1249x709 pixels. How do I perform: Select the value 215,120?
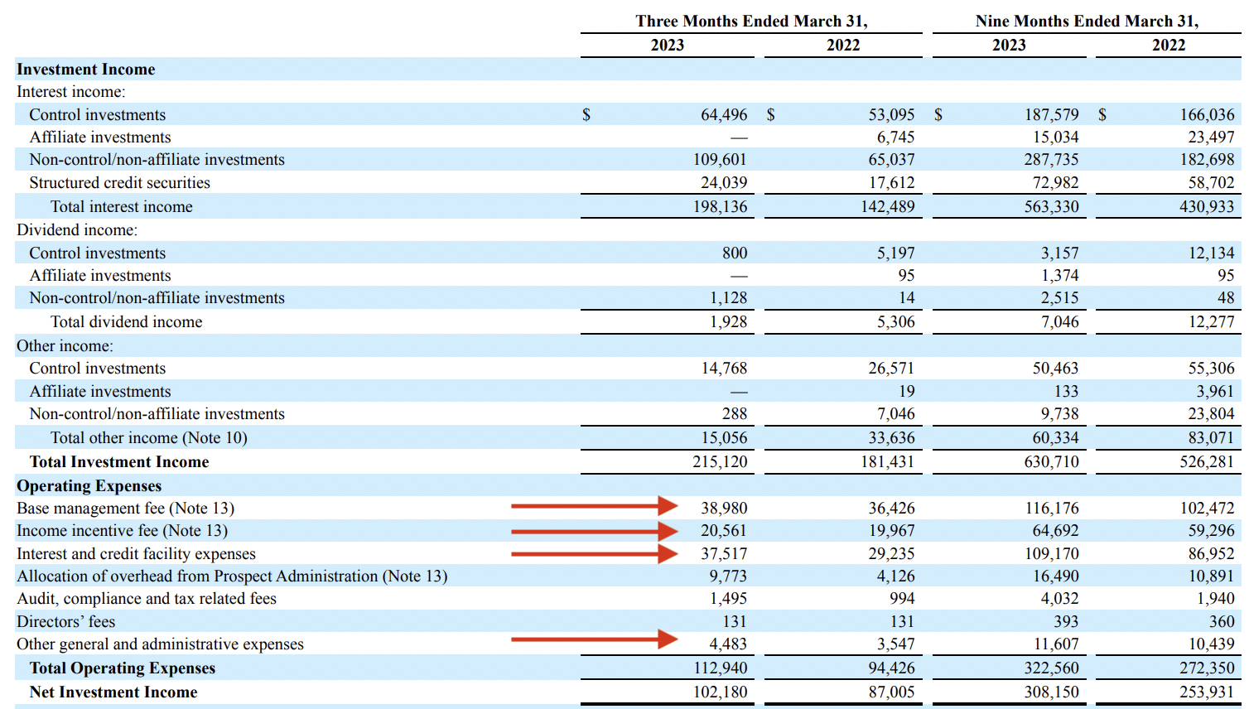point(720,462)
